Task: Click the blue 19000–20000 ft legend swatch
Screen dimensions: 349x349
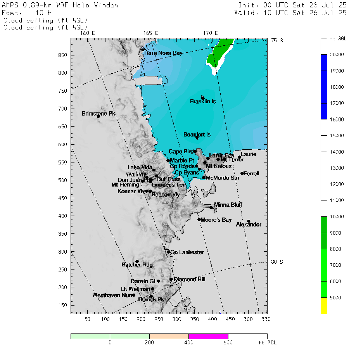Action: [324, 62]
